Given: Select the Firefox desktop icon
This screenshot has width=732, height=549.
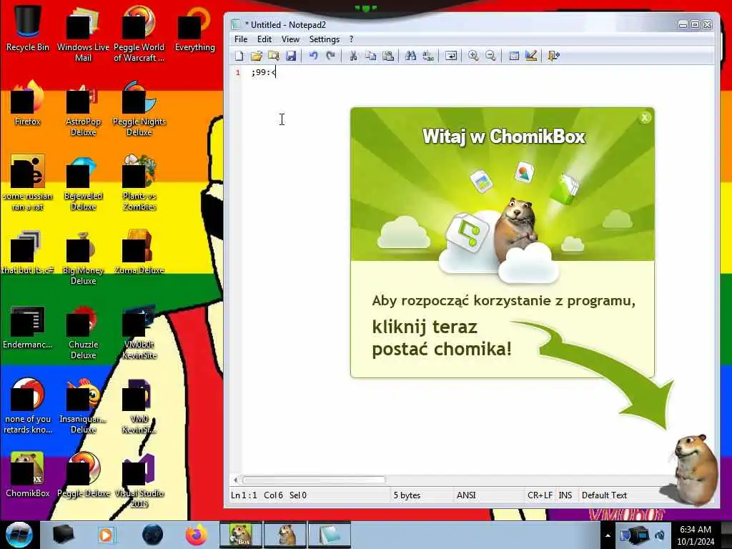Looking at the screenshot, I should 28,103.
